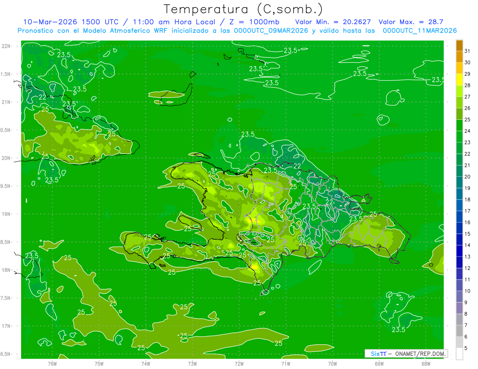
Task: Click the legend value 12
Action: 468,268
